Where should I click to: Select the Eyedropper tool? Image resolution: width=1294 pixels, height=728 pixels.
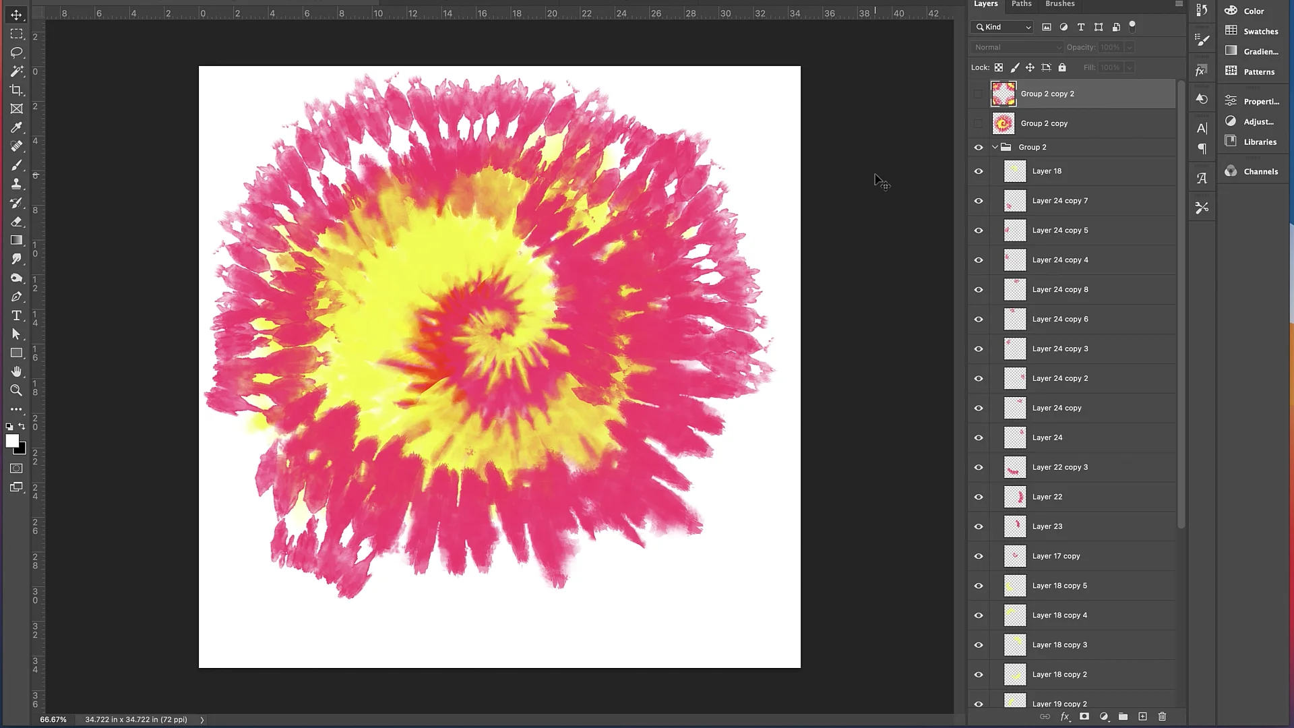[16, 127]
